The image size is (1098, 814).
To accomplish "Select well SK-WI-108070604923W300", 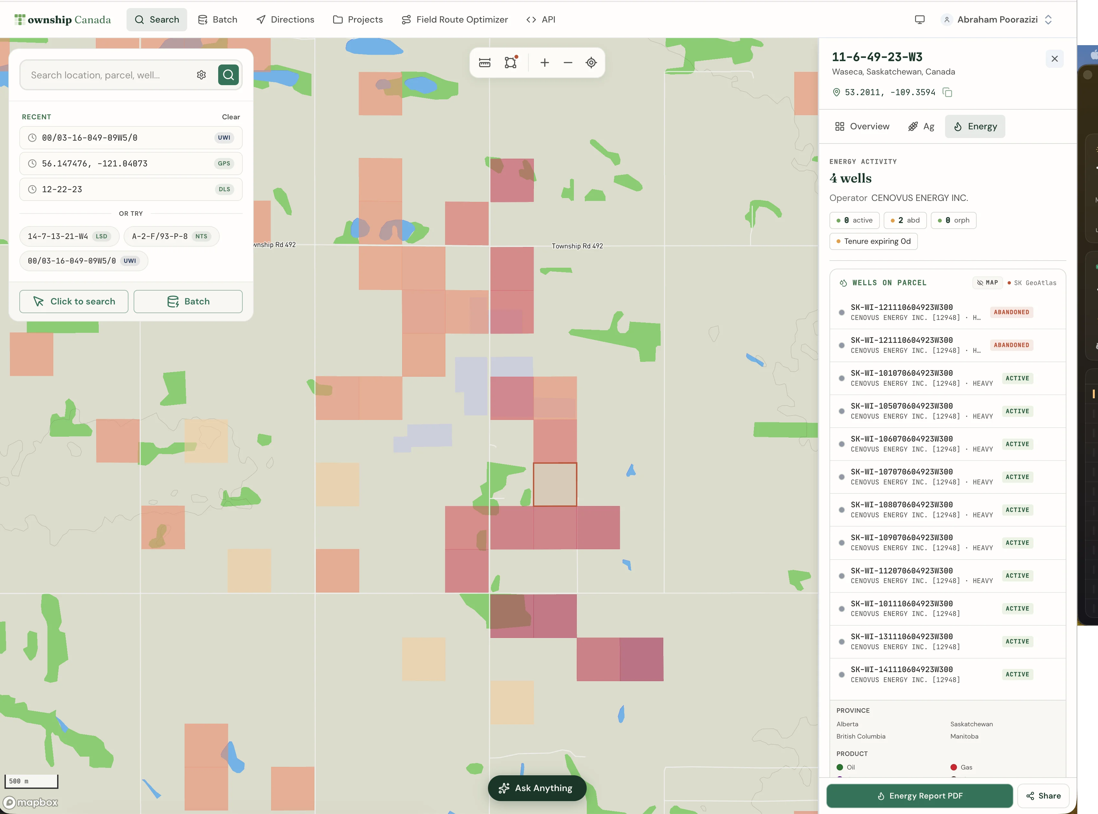I will tap(948, 510).
